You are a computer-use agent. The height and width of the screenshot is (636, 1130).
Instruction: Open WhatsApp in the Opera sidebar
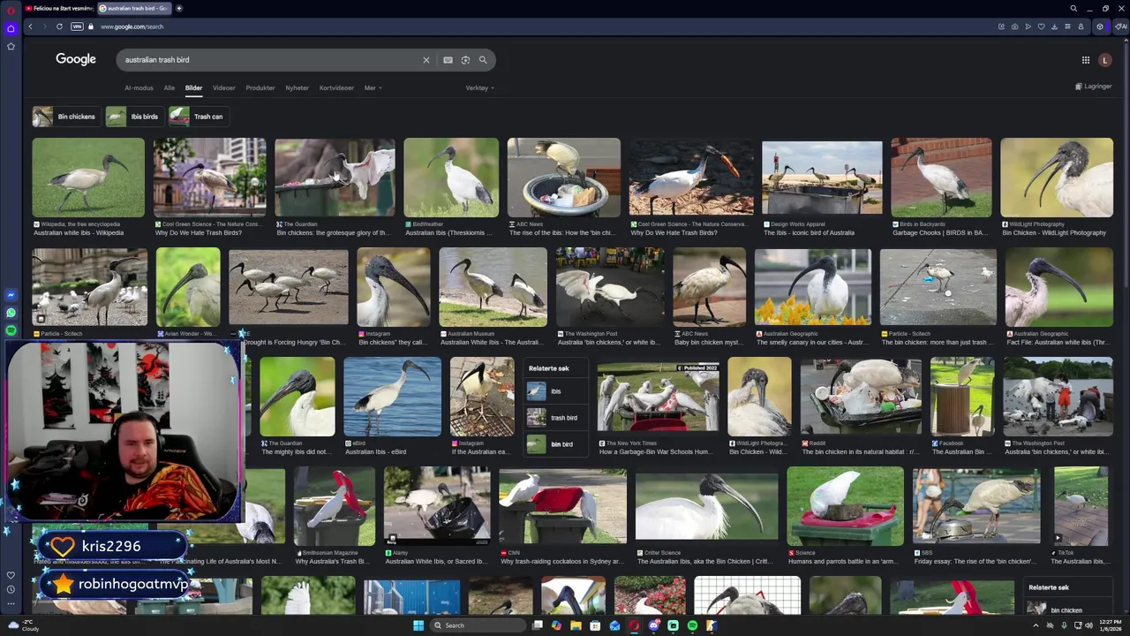point(11,313)
